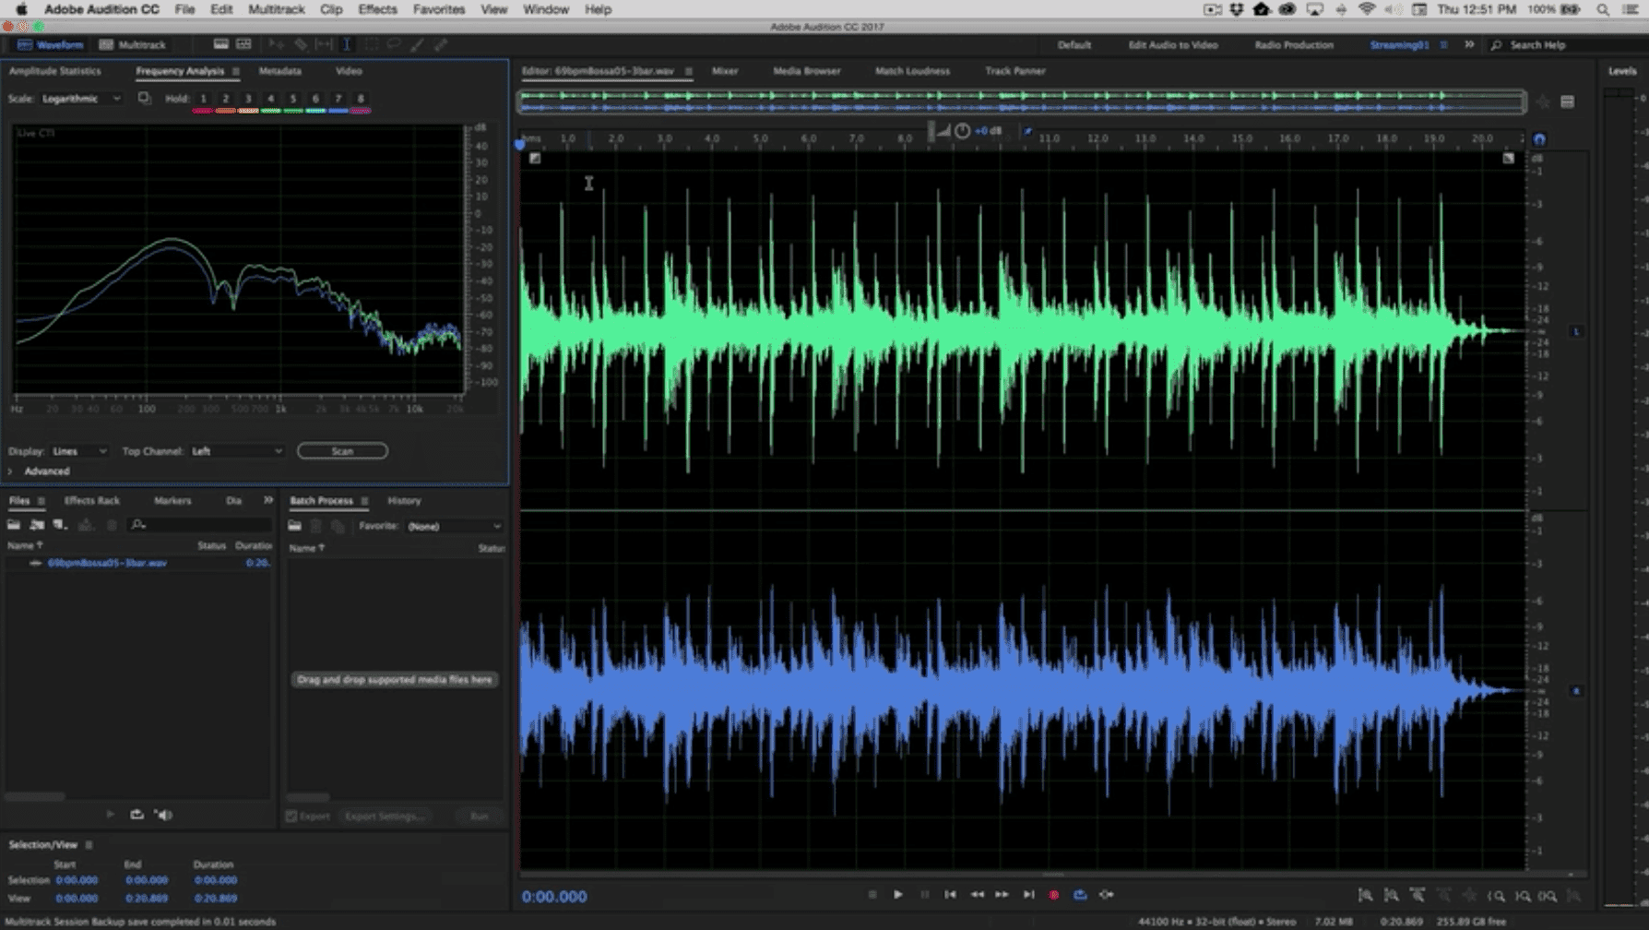The height and width of the screenshot is (930, 1649).
Task: Move playhead to previous marker
Action: coord(950,895)
